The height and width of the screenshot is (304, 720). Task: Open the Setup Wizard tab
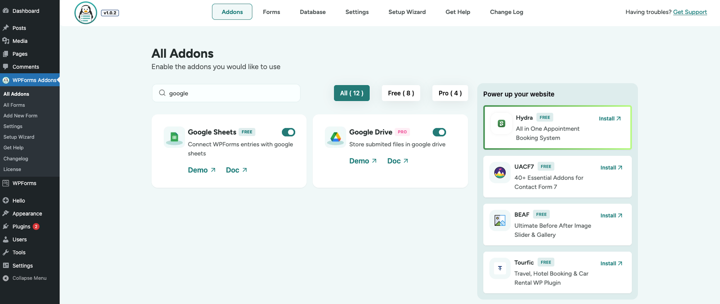tap(407, 12)
